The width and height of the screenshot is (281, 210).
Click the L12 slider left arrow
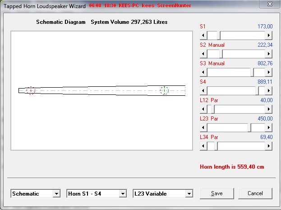pyautogui.click(x=203, y=109)
